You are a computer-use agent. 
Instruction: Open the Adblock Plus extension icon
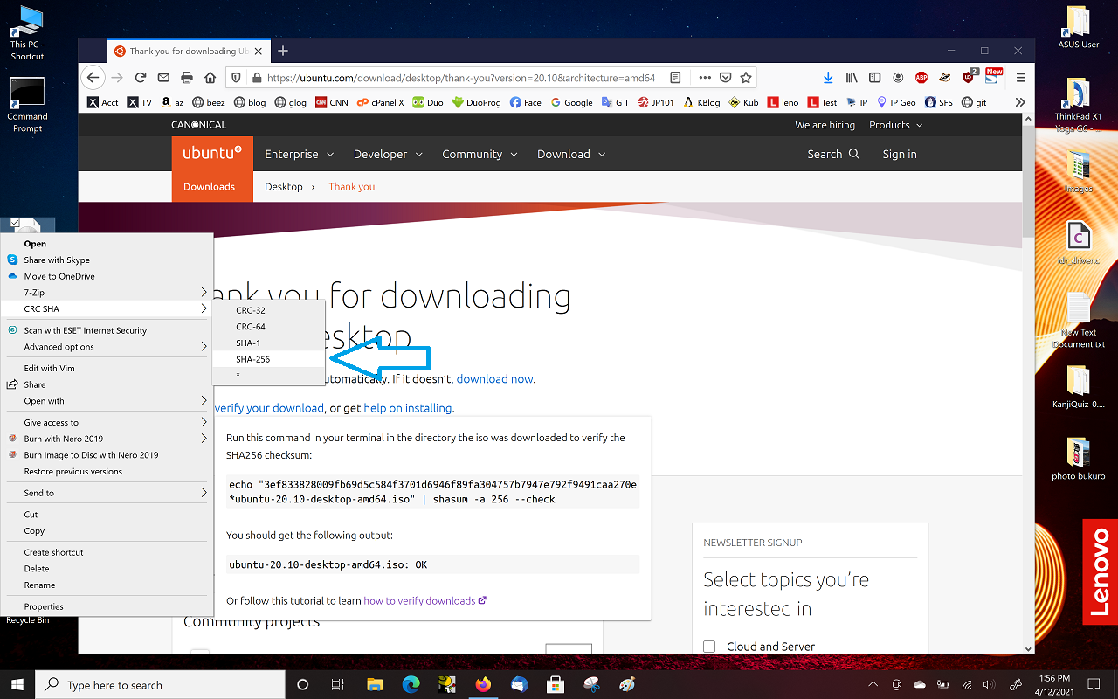tap(921, 78)
